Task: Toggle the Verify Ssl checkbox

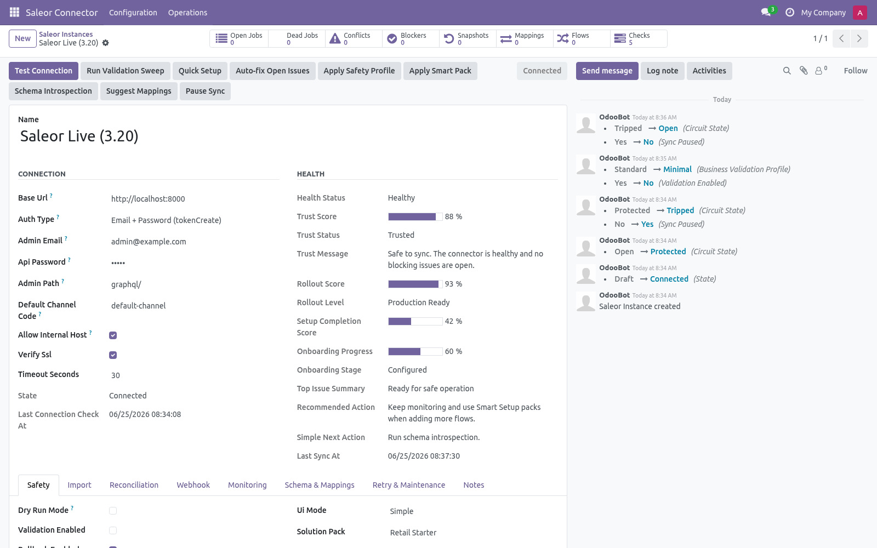Action: 113,355
